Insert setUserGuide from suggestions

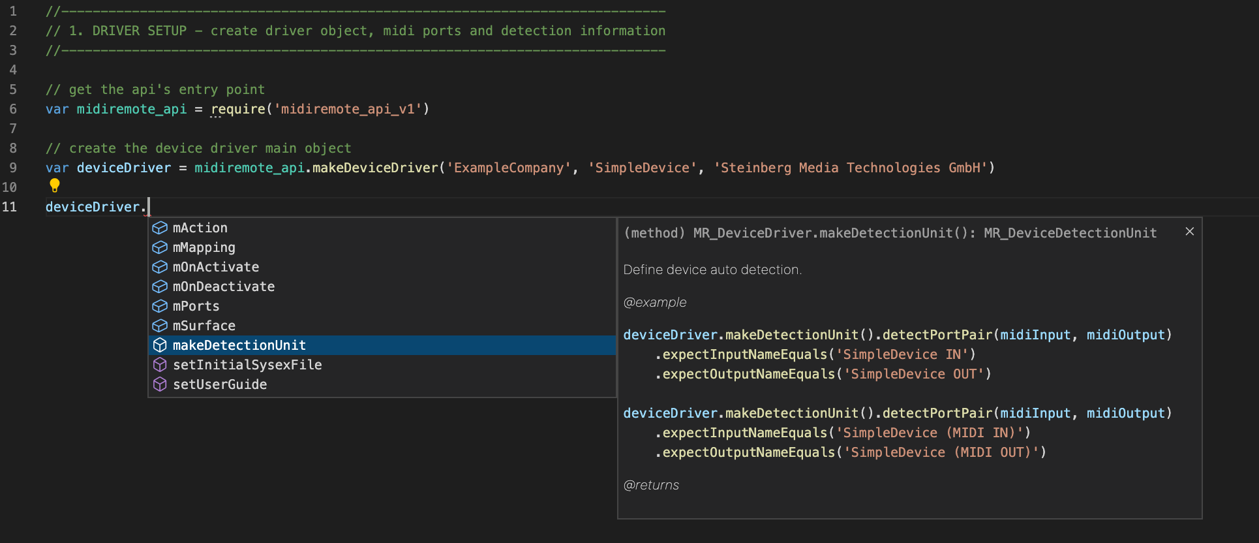click(x=382, y=384)
